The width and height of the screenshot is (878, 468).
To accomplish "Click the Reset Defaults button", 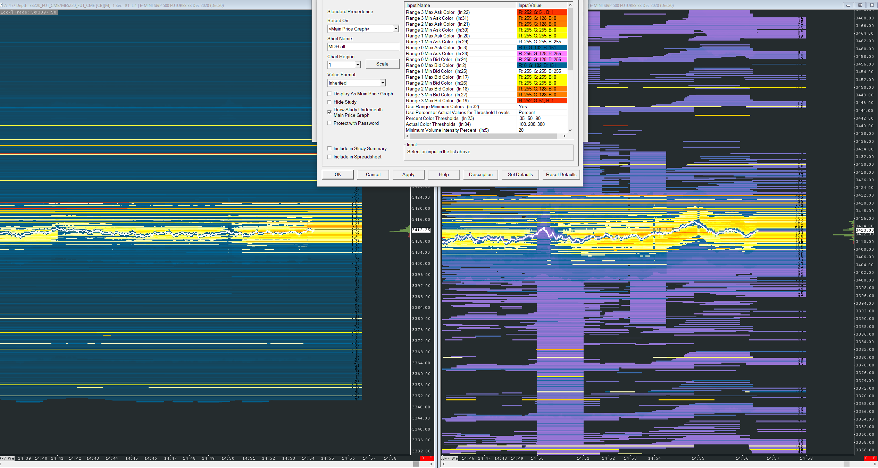I will (x=561, y=174).
